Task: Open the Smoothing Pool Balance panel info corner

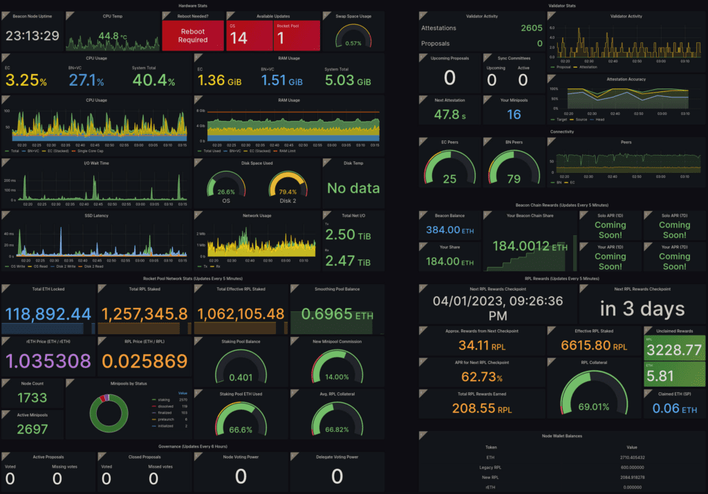Action: click(294, 289)
